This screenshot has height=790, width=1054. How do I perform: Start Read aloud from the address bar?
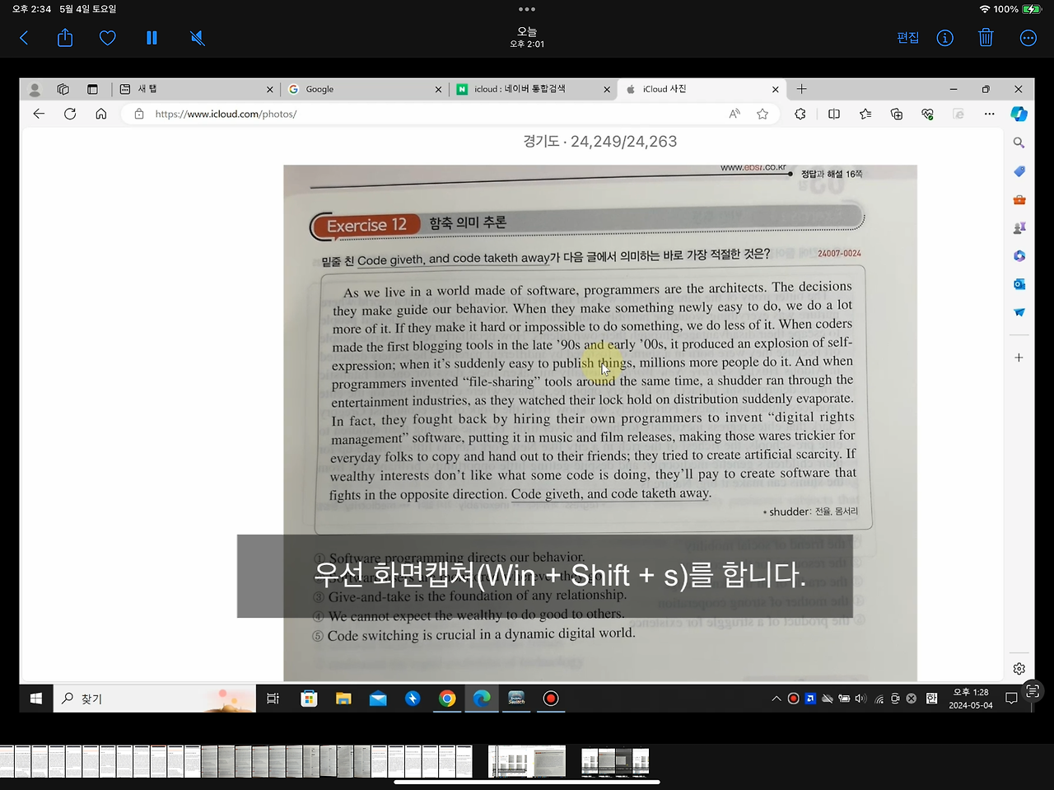[x=735, y=114]
